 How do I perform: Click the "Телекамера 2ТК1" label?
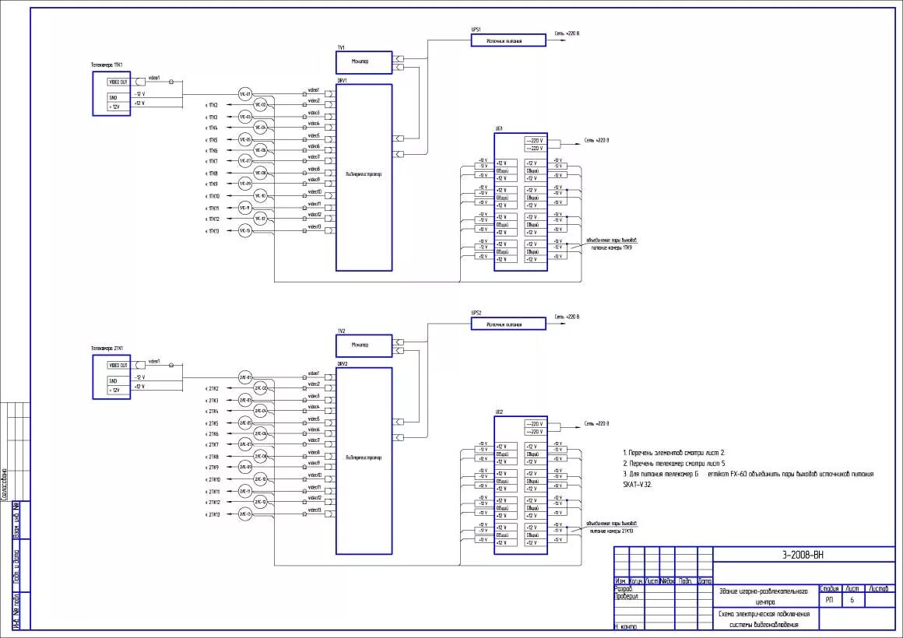pos(107,349)
